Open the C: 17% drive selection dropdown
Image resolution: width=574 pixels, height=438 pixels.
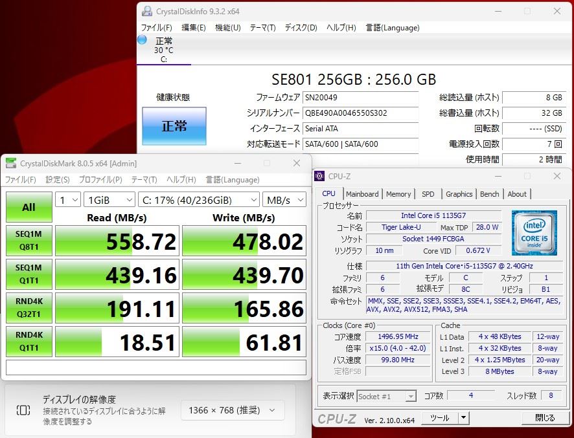click(x=199, y=200)
